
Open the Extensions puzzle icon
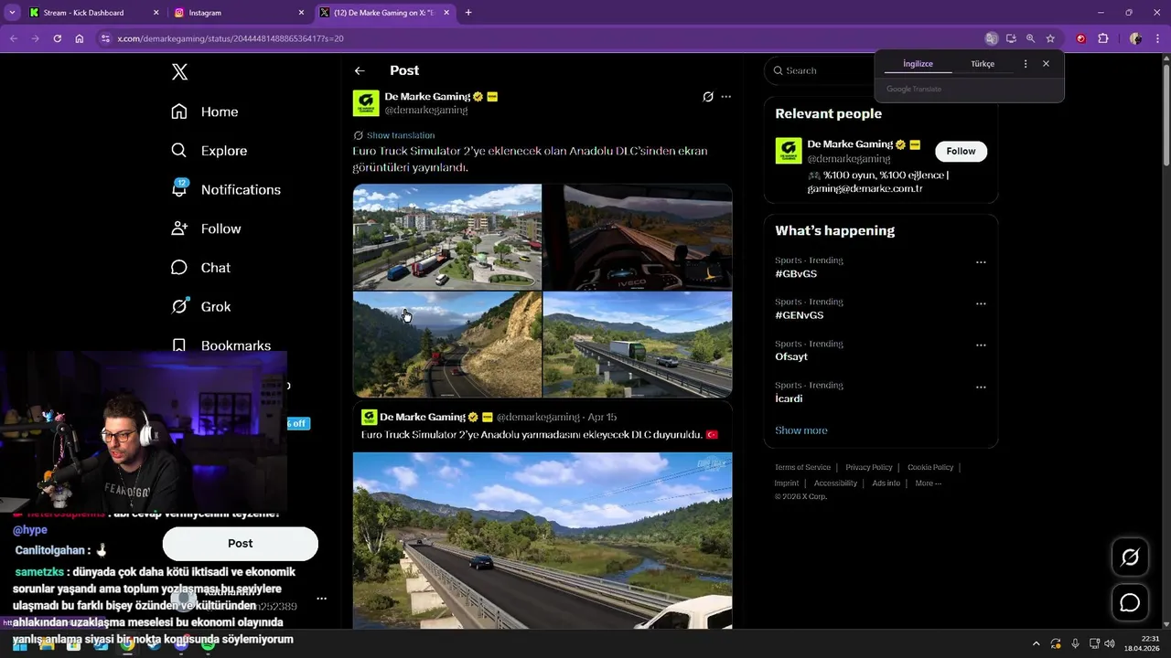1102,38
